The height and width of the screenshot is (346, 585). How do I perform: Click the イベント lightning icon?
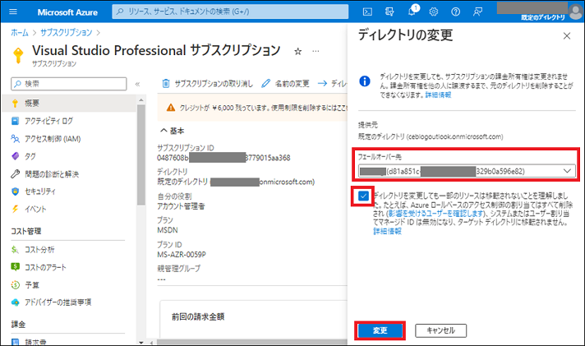(x=15, y=209)
